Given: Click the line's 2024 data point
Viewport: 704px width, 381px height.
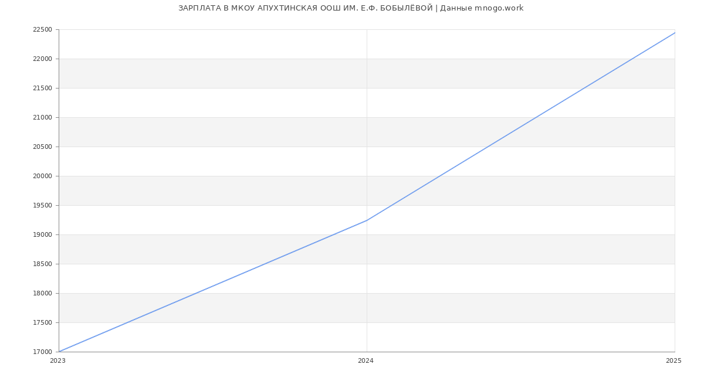Looking at the screenshot, I should (367, 220).
